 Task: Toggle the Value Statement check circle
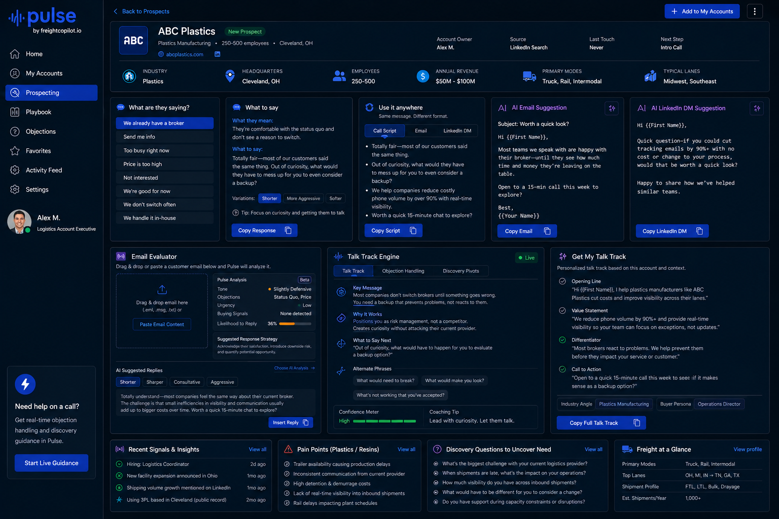coord(562,311)
